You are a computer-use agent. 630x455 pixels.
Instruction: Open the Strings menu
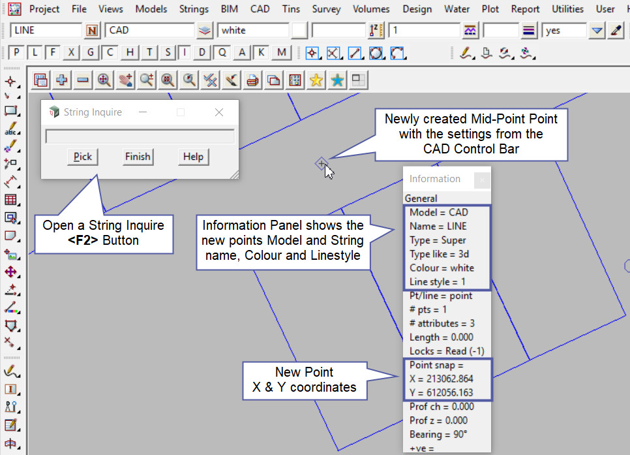(x=194, y=9)
